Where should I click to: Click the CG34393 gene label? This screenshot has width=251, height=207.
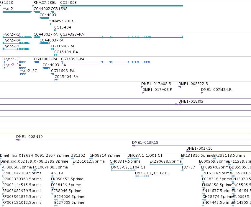(x=68, y=3)
